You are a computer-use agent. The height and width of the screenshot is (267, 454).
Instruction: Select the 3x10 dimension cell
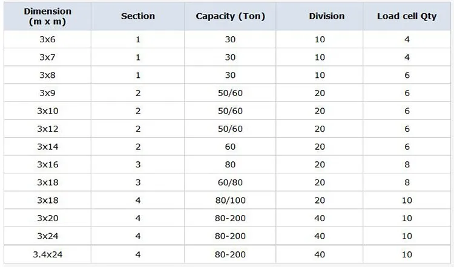pos(47,111)
